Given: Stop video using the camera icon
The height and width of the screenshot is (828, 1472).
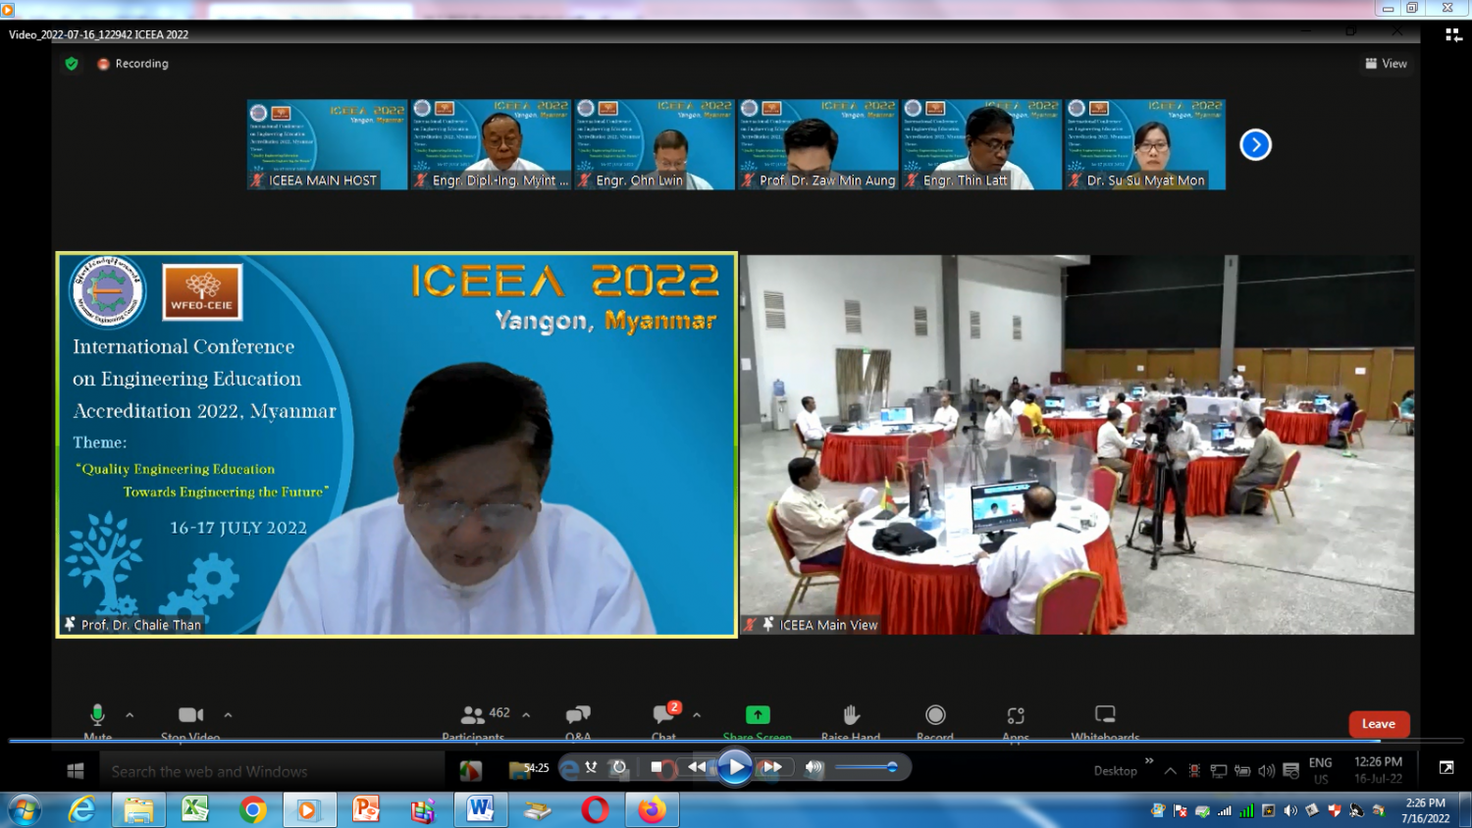Looking at the screenshot, I should [190, 715].
